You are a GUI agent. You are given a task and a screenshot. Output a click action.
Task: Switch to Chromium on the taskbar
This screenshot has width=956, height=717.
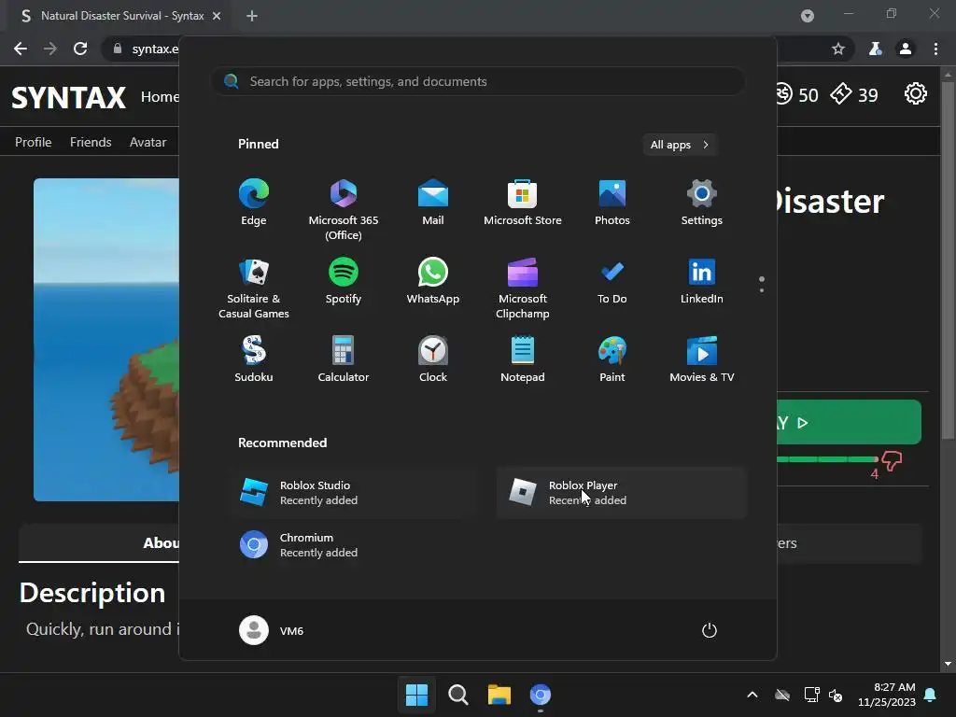point(541,695)
